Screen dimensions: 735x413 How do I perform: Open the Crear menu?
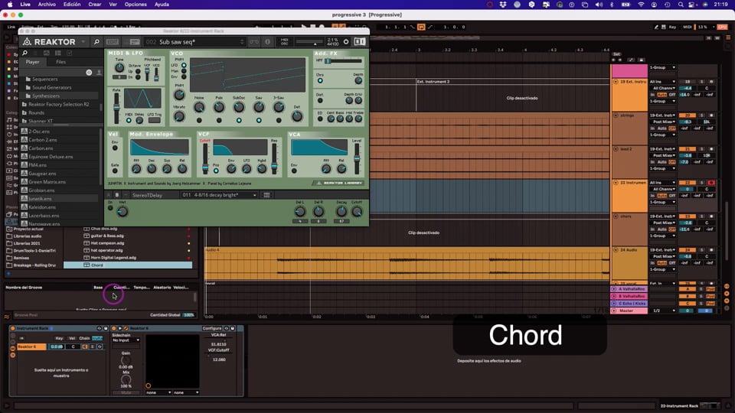(x=95, y=5)
